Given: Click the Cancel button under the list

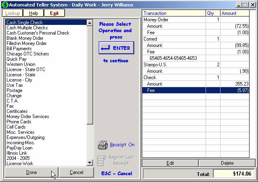Looking at the screenshot, I should pyautogui.click(x=76, y=172).
